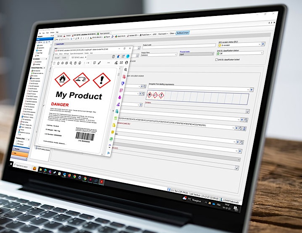This screenshot has height=233, width=302.
Task: Open the help question mark icon in Acrobat
Action: (113, 56)
